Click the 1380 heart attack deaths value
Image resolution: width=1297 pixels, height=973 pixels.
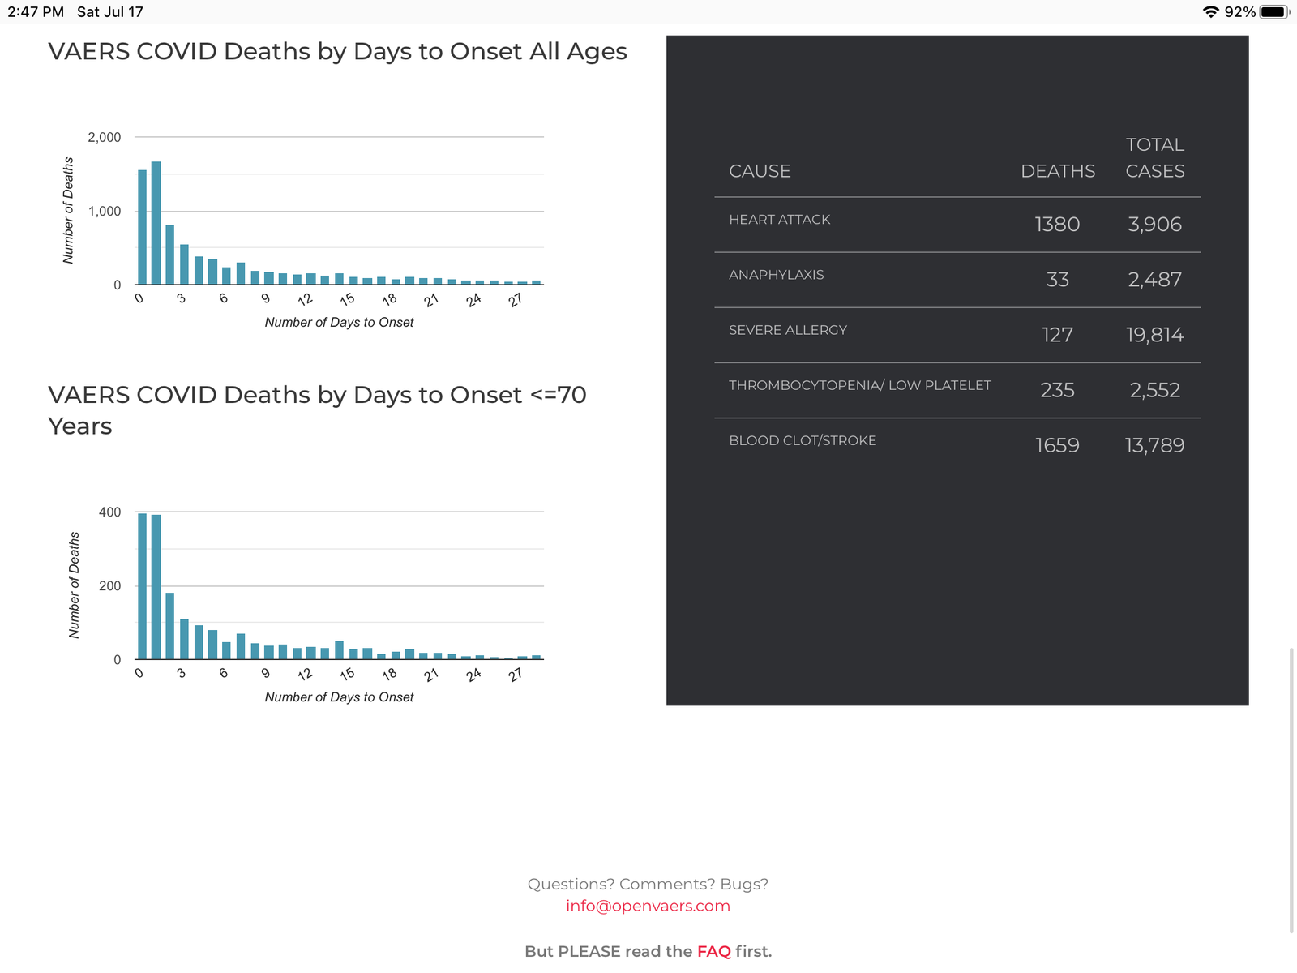tap(1057, 225)
